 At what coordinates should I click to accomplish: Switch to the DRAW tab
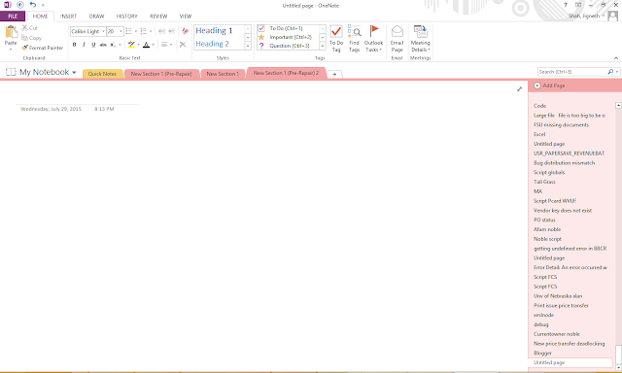96,17
